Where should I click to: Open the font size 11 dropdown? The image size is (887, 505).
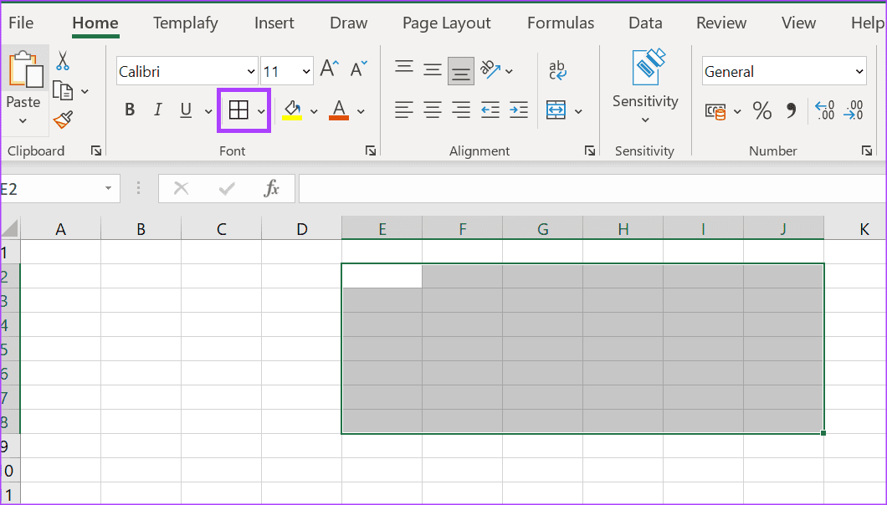(306, 72)
